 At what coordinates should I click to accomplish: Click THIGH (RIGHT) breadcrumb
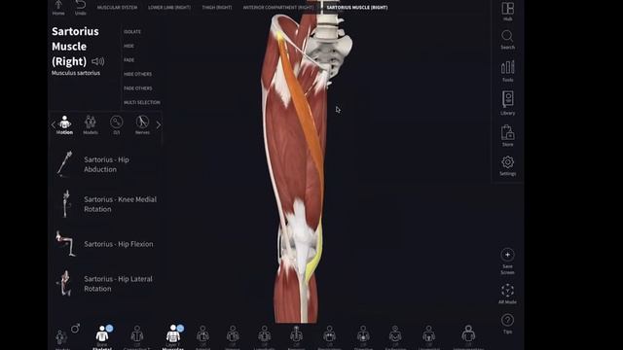[x=217, y=8]
